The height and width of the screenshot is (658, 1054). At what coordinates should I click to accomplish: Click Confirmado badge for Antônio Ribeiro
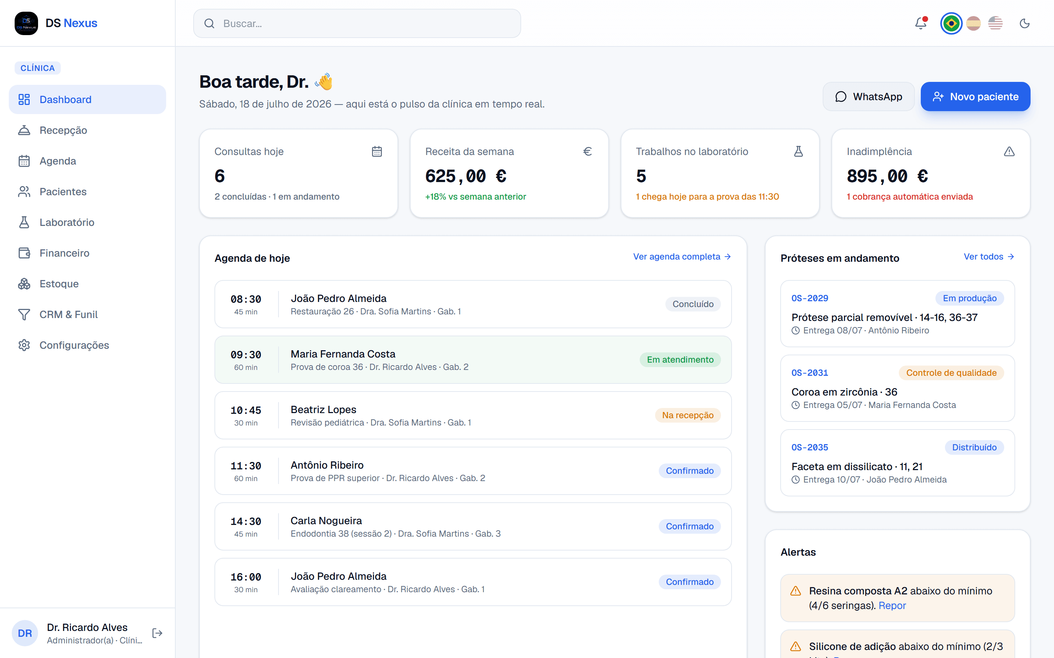click(689, 471)
